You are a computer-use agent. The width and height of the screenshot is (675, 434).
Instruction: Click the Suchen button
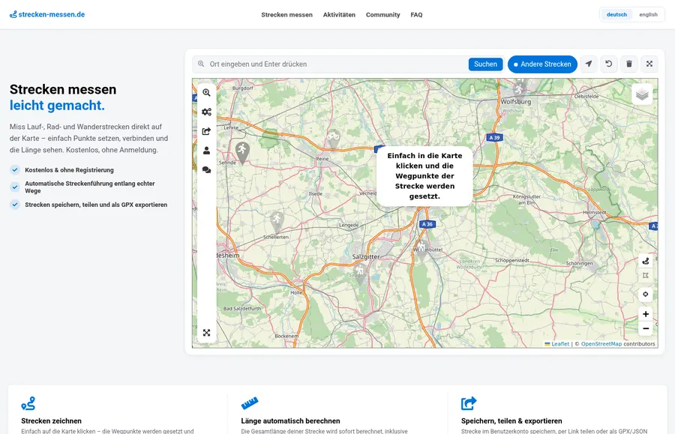(x=485, y=64)
